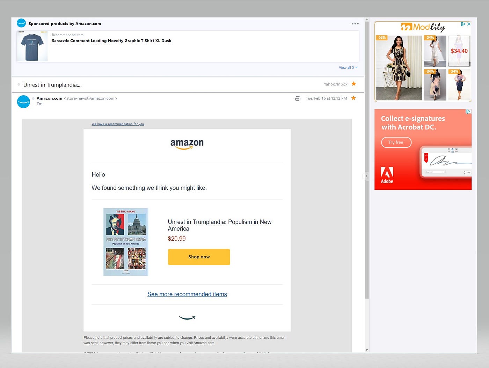Open Sarcastic Comment Loading Novelty Graphic T Shirt

tap(111, 41)
